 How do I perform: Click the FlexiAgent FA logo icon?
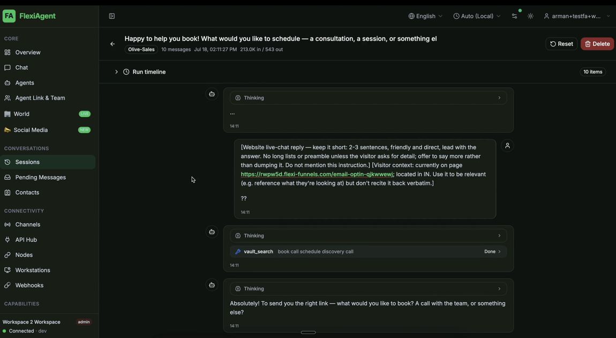click(9, 16)
